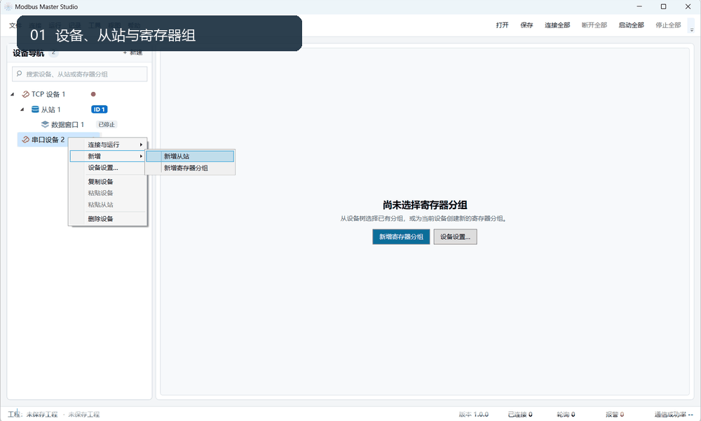Click the 串口设备 2 link icon
The width and height of the screenshot is (701, 421).
25,140
